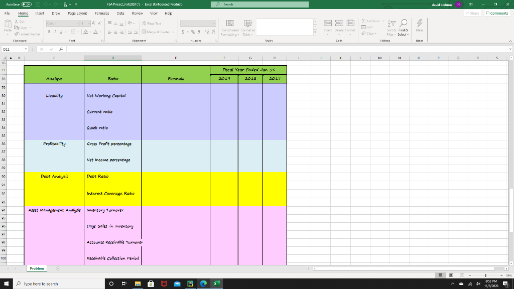
Task: Click in the formula bar input
Action: tap(288, 49)
